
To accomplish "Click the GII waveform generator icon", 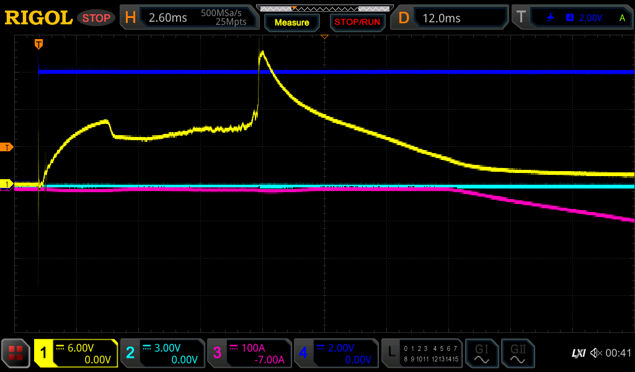I will pyautogui.click(x=518, y=353).
